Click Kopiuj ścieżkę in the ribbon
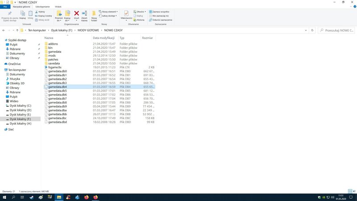Image resolution: width=357 pixels, height=201 pixels. (43, 16)
